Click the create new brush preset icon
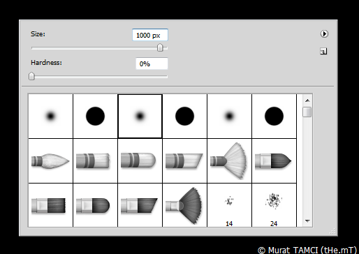The height and width of the screenshot is (254, 359). pyautogui.click(x=323, y=51)
